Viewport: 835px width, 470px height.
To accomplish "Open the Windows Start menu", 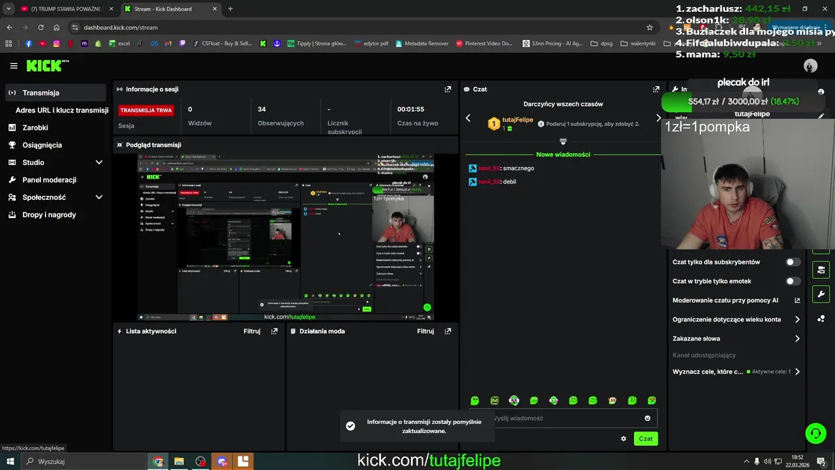I will [x=10, y=462].
